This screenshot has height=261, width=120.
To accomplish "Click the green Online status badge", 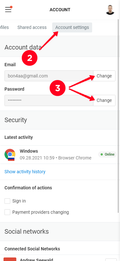I will [108, 155].
